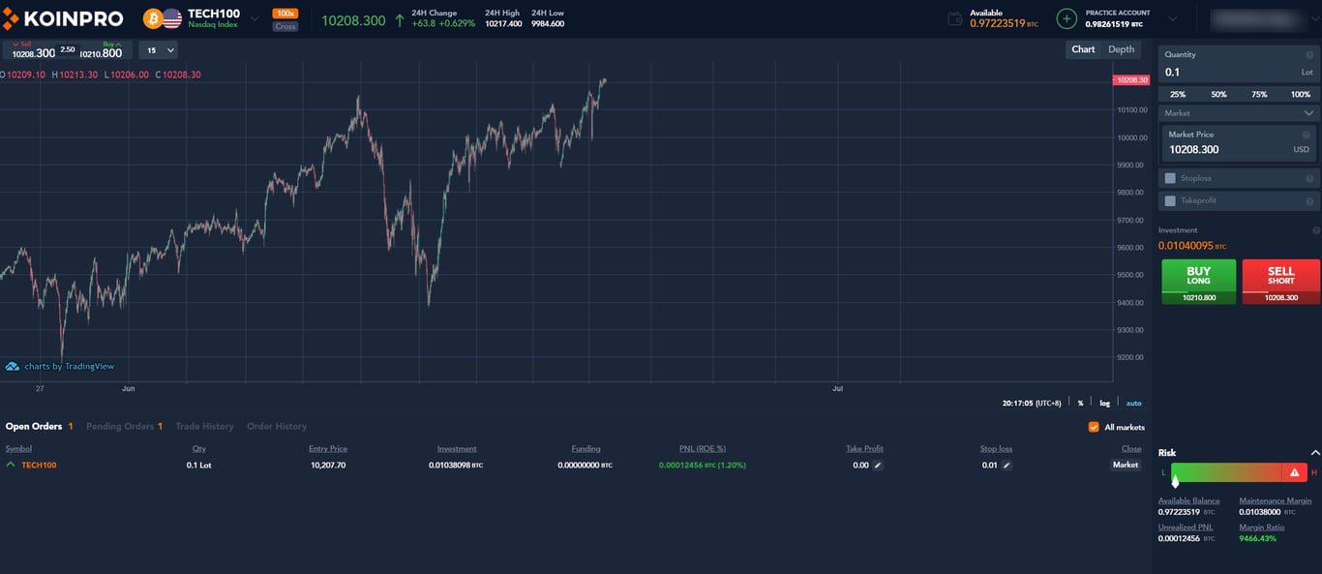Click the charts by TradingView logo

coord(61,366)
